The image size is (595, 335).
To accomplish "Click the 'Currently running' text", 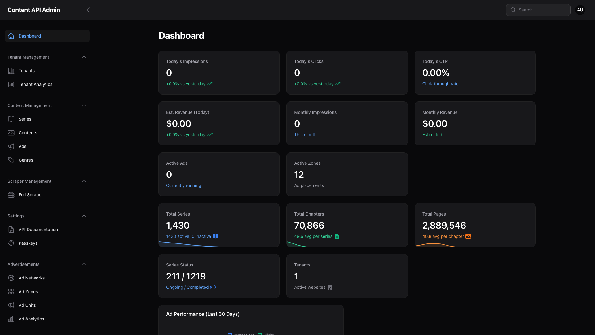I will pyautogui.click(x=183, y=185).
